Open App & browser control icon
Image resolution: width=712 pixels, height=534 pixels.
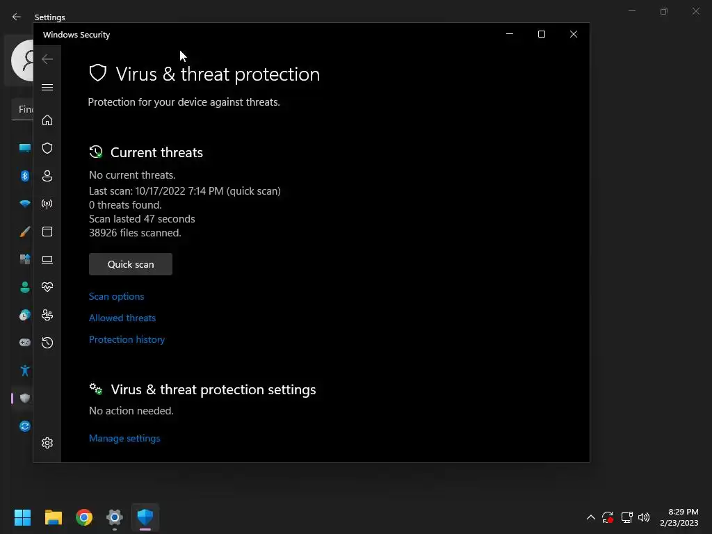click(47, 232)
